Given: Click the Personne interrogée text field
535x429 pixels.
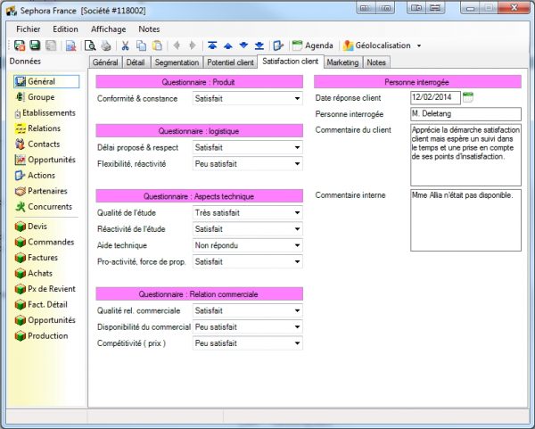Looking at the screenshot, I should (465, 114).
